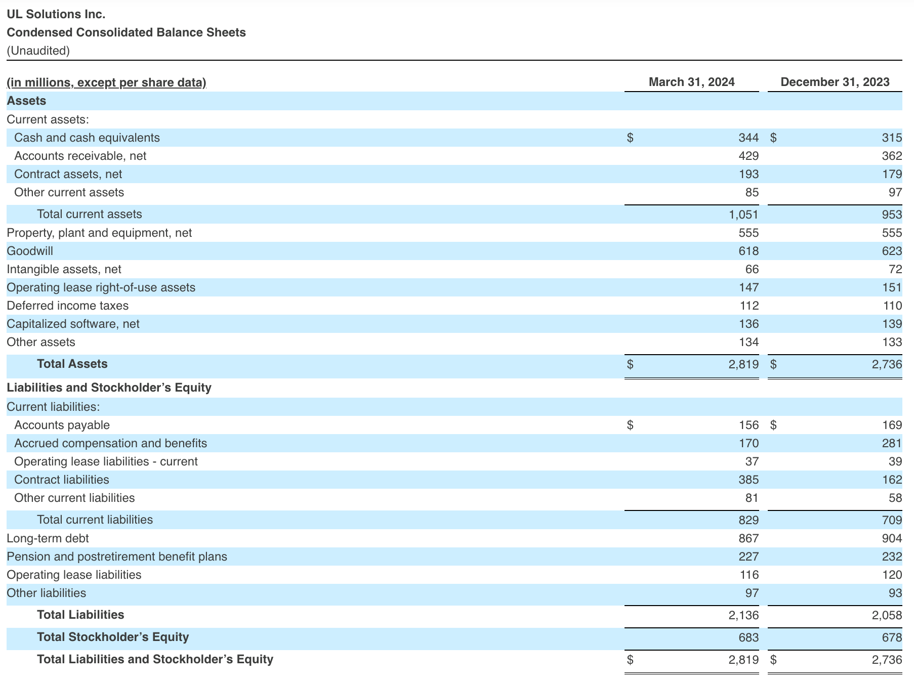The image size is (914, 684).
Task: Click total current assets value 953
Action: pyautogui.click(x=892, y=215)
